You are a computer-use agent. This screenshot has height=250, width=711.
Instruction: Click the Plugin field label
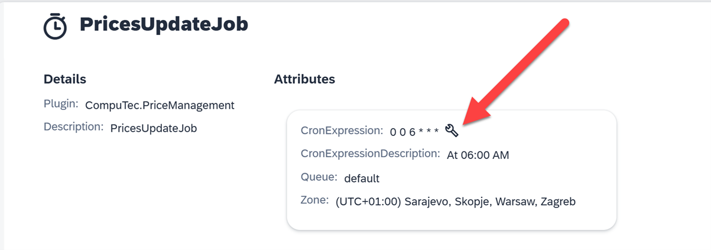(x=61, y=104)
